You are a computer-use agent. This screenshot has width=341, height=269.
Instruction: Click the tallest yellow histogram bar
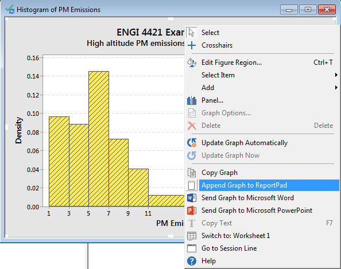(99, 139)
